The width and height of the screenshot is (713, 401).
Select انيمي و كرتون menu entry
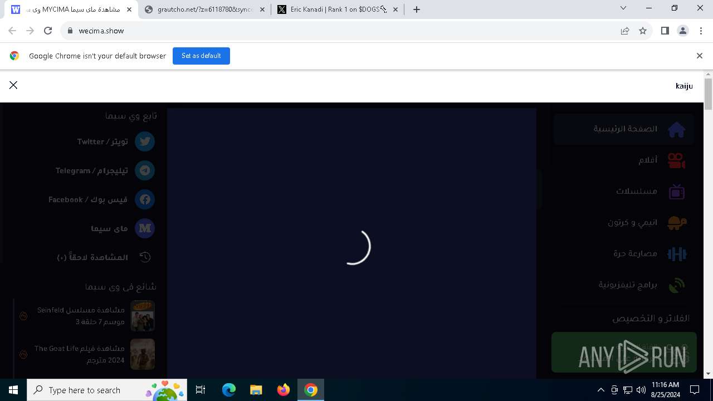[x=632, y=222]
